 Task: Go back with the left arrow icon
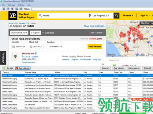tap(8, 9)
